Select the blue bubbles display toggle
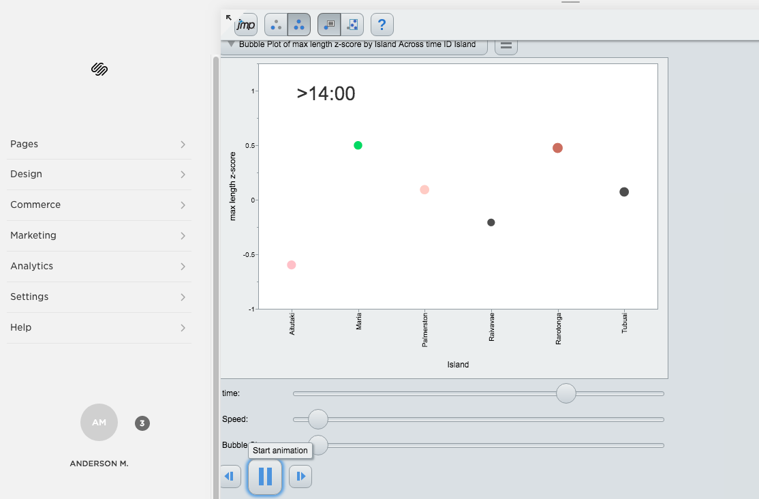 coord(299,25)
